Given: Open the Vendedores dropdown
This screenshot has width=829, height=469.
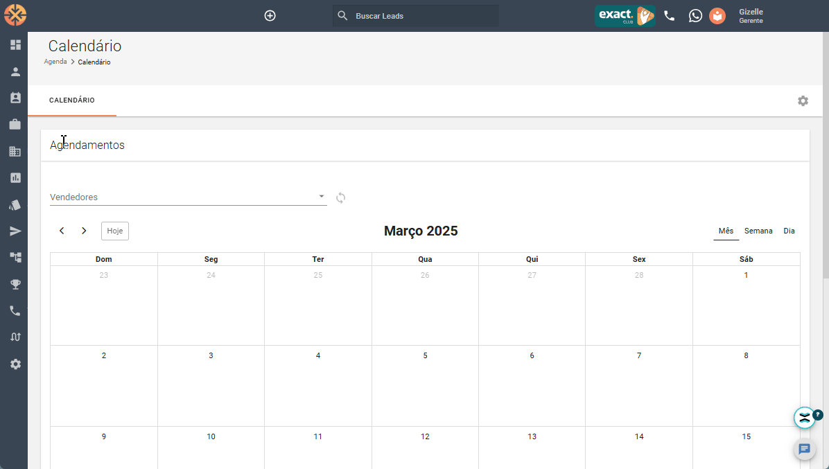Looking at the screenshot, I should 189,197.
